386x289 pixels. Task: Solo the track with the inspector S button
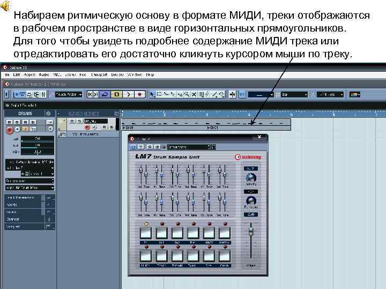coord(17,122)
